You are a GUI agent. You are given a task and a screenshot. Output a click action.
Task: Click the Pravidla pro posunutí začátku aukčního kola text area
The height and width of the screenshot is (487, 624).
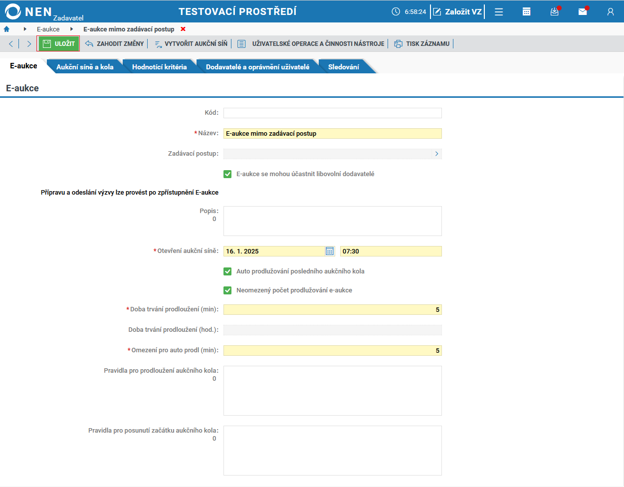pyautogui.click(x=333, y=451)
